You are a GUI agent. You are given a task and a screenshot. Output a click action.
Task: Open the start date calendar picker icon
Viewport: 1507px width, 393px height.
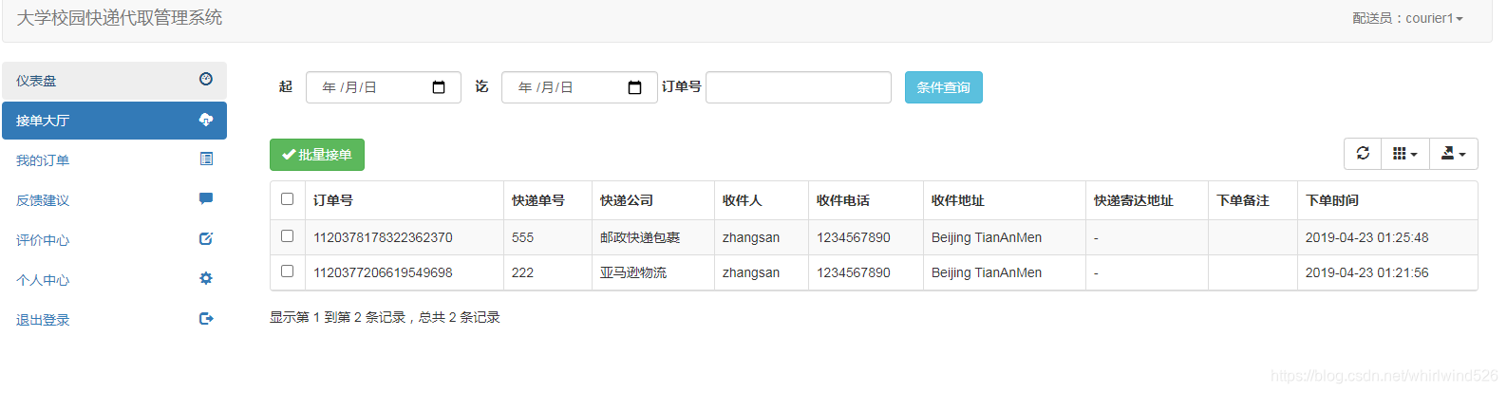(x=439, y=87)
